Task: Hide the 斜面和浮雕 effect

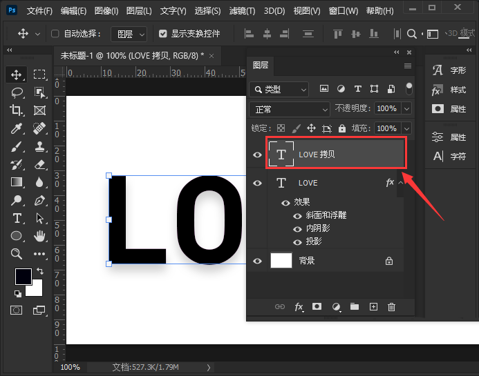Action: (x=297, y=216)
